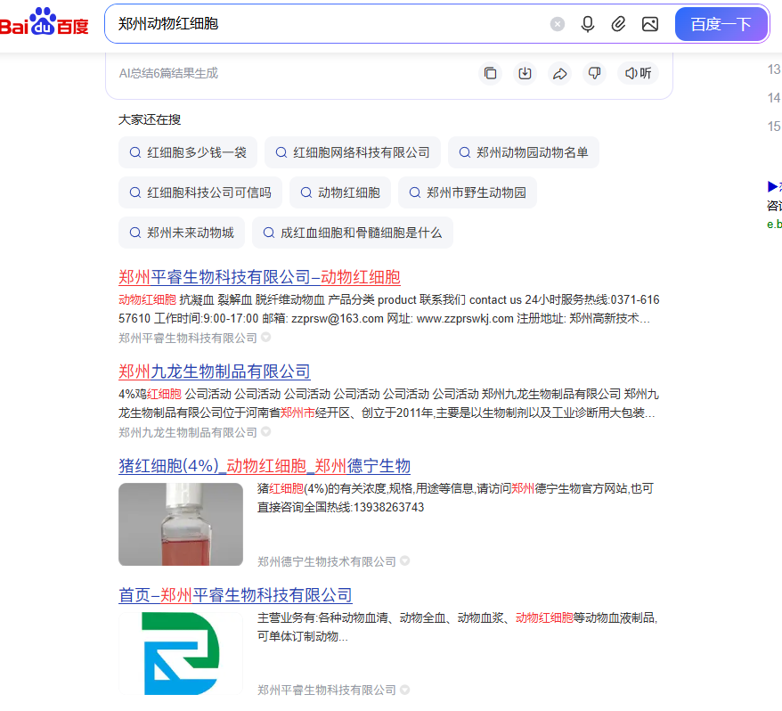The width and height of the screenshot is (782, 711).
Task: Search by image icon
Action: (x=650, y=24)
